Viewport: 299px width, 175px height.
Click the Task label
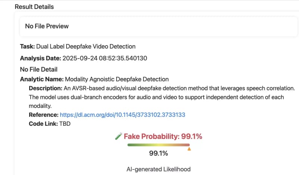coord(27,47)
